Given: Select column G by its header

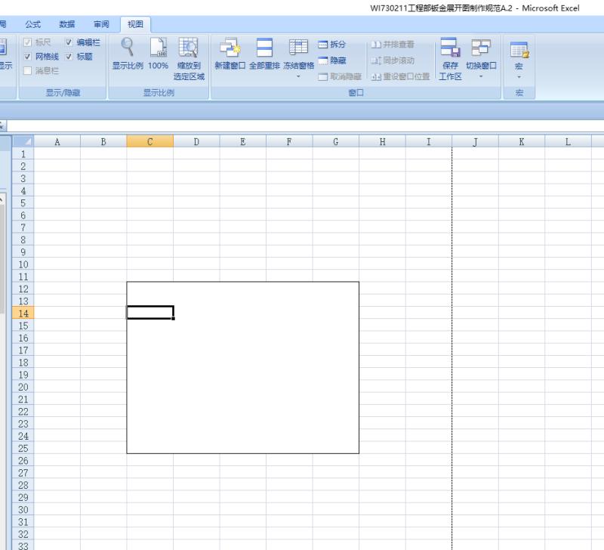Looking at the screenshot, I should coord(336,141).
